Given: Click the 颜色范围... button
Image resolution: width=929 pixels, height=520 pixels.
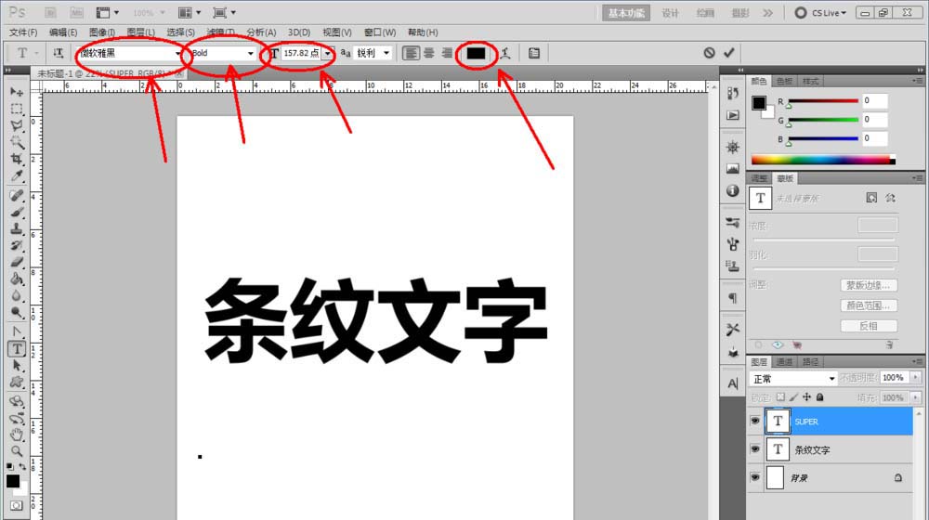Looking at the screenshot, I should point(869,305).
